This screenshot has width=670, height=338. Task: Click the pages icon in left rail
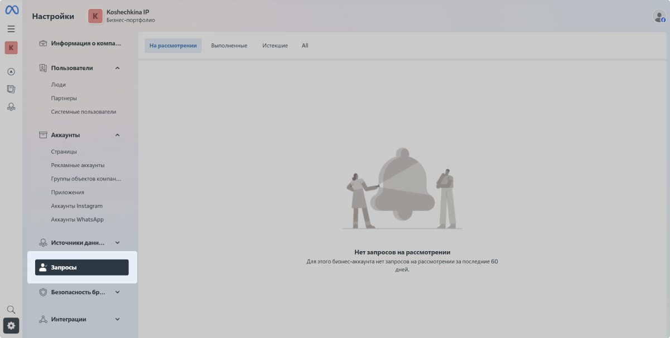coord(11,89)
